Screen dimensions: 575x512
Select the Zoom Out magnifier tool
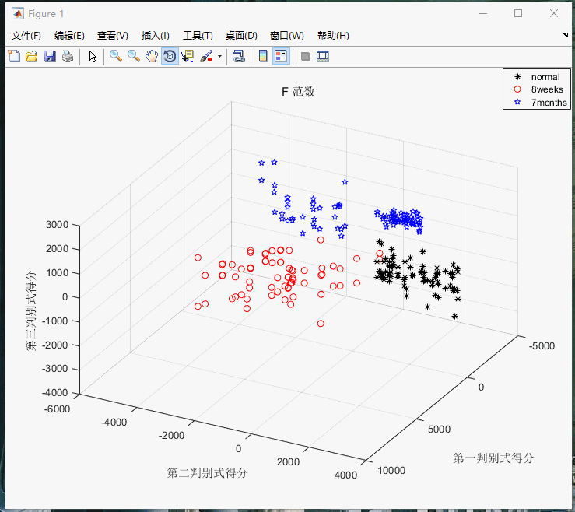point(133,56)
